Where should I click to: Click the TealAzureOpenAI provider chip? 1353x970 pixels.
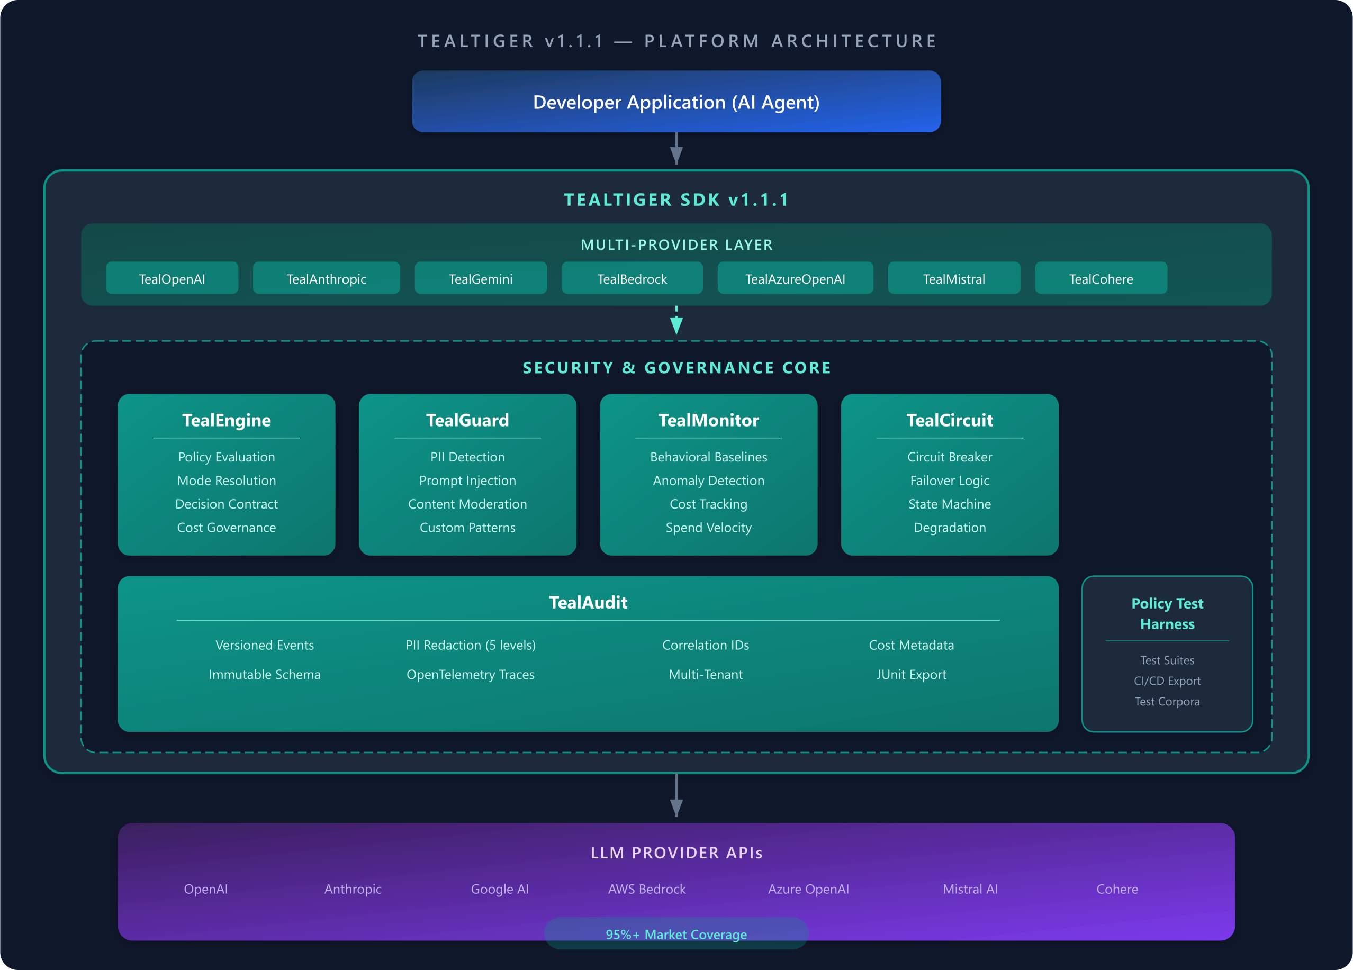pyautogui.click(x=795, y=278)
